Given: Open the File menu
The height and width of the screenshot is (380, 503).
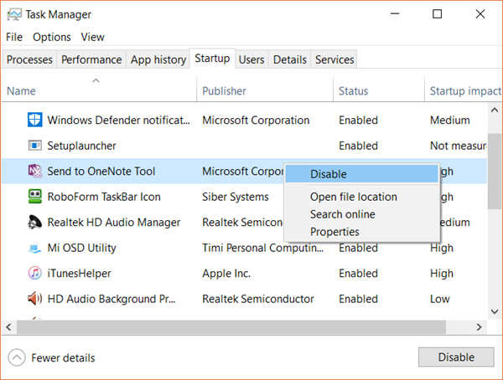Looking at the screenshot, I should (x=14, y=37).
